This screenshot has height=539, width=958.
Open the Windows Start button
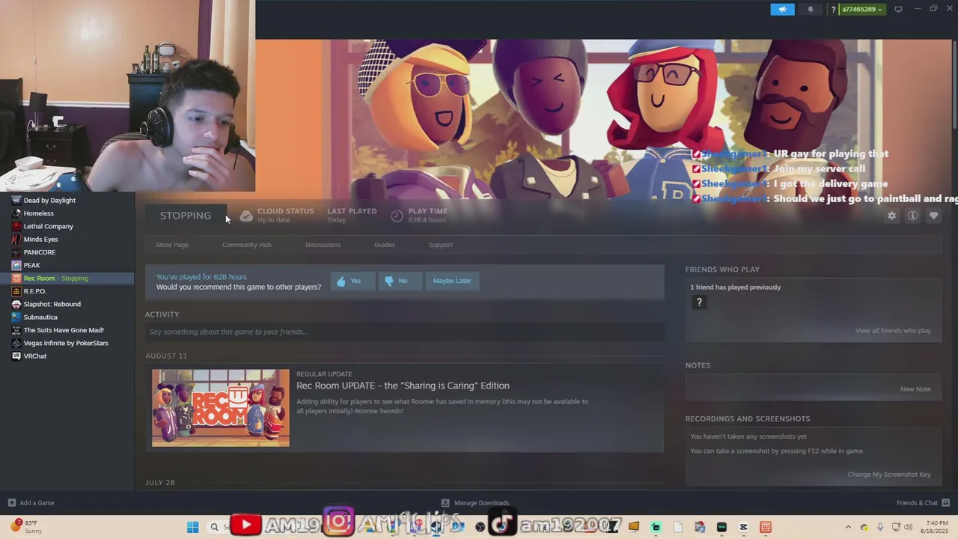[192, 527]
